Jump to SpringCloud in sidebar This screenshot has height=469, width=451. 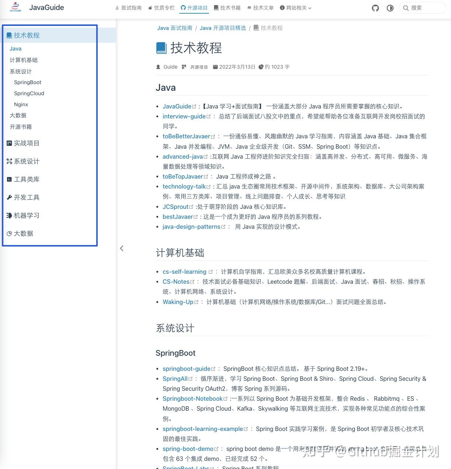coord(29,93)
